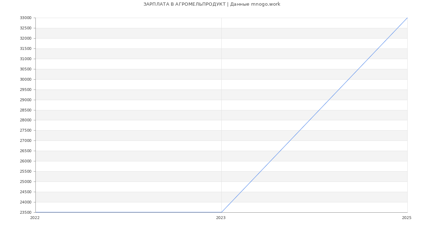Image resolution: width=425 pixels, height=230 pixels.
Task: Click the chart title text
Action: pyautogui.click(x=212, y=4)
